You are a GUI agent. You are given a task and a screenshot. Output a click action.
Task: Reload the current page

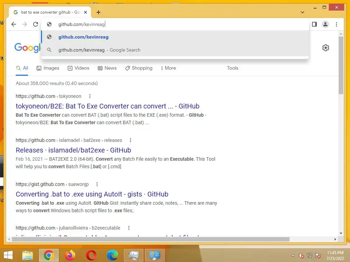(x=36, y=24)
